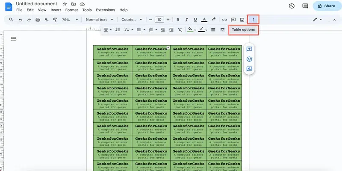Image resolution: width=342 pixels, height=171 pixels.
Task: Decrease the indent
Action: [162, 29]
